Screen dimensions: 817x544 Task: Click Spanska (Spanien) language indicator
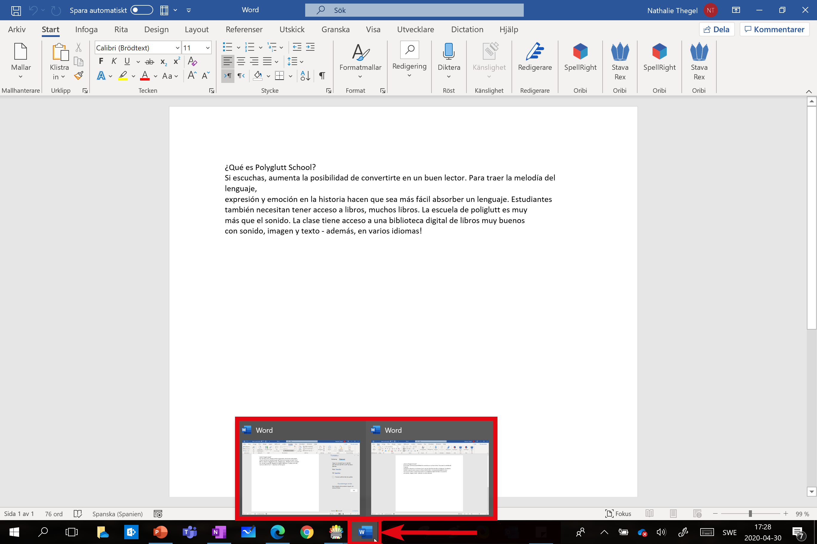[x=117, y=514]
